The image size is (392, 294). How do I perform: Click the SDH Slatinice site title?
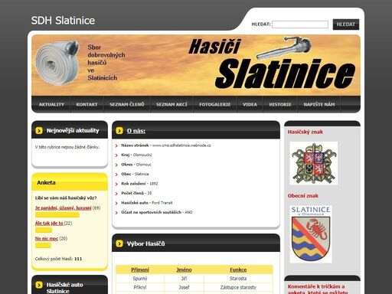[63, 21]
